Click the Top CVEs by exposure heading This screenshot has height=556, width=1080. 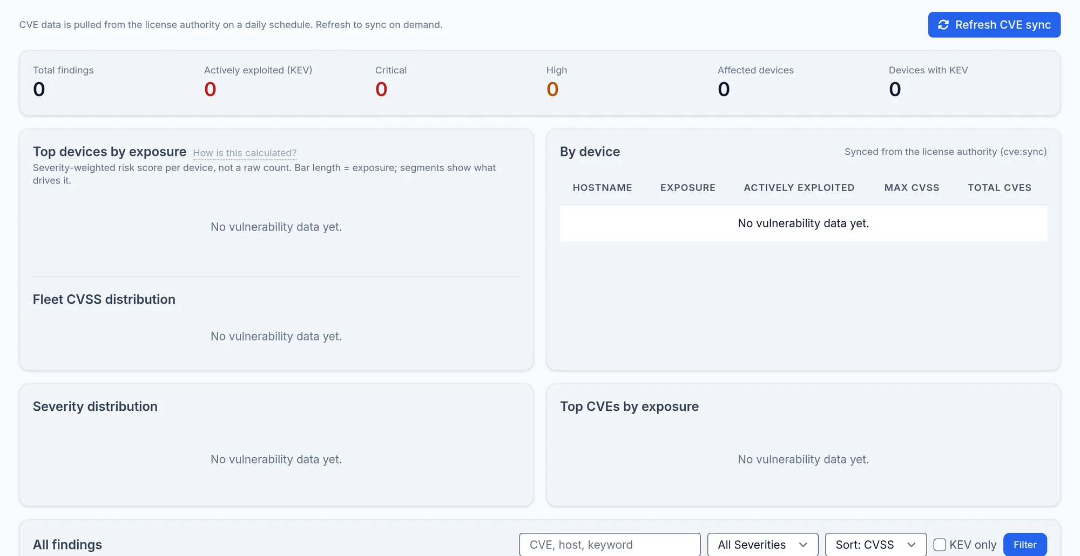pyautogui.click(x=629, y=406)
